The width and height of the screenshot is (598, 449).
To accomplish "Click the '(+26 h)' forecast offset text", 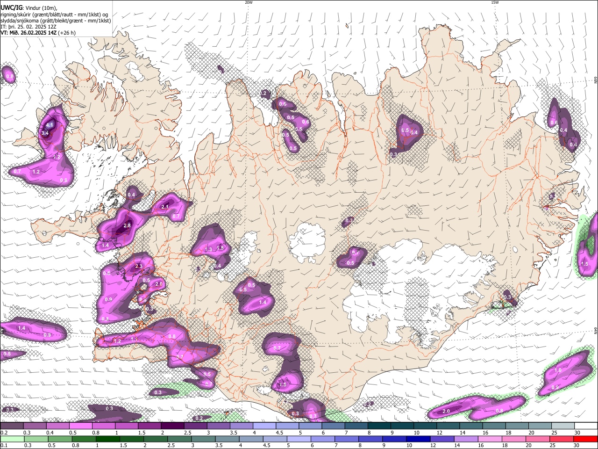I will pyautogui.click(x=67, y=33).
